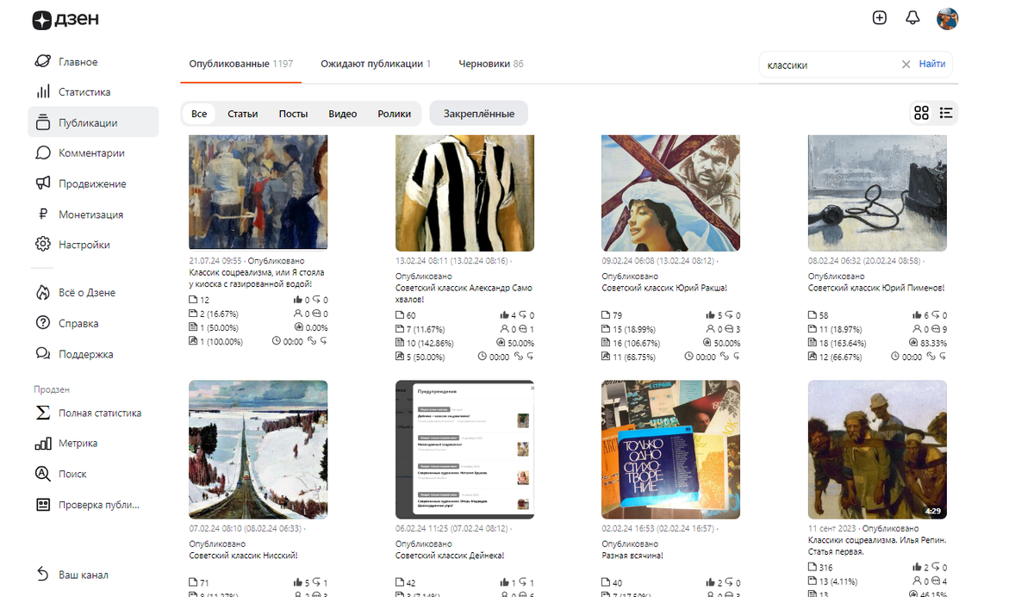Open title Советский классик Юрий Ракша!

coord(664,288)
